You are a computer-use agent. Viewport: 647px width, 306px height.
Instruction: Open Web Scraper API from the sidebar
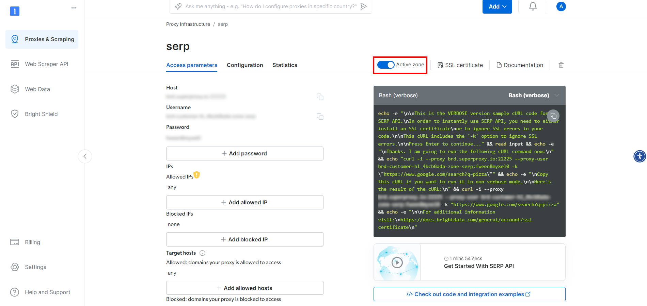point(46,64)
